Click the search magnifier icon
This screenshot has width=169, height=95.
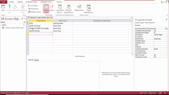25,22
